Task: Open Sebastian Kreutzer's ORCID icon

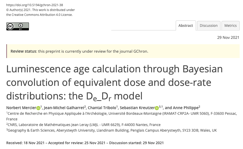Action: tap(157, 108)
